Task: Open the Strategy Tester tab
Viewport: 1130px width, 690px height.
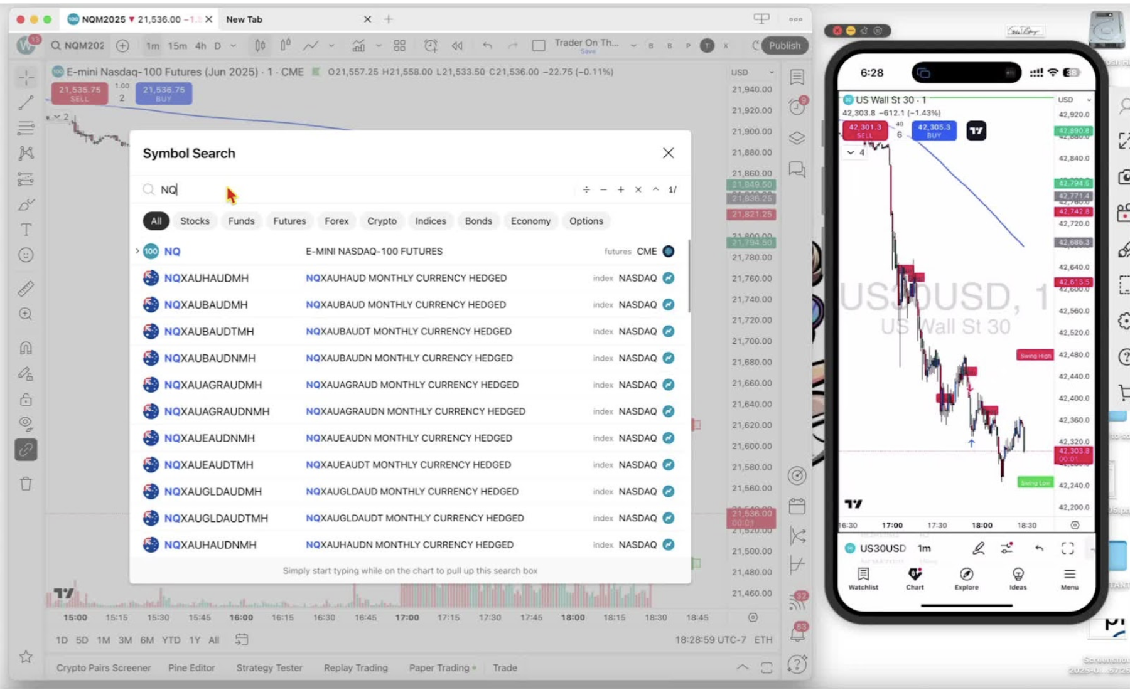Action: tap(269, 668)
